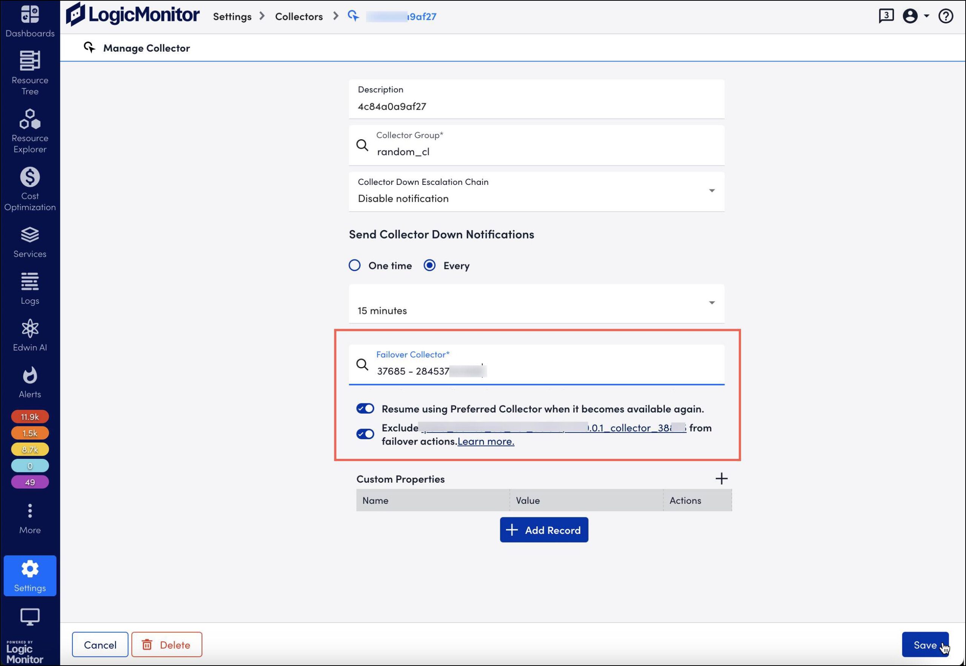Open the Learn more link
The height and width of the screenshot is (666, 966).
pos(486,441)
